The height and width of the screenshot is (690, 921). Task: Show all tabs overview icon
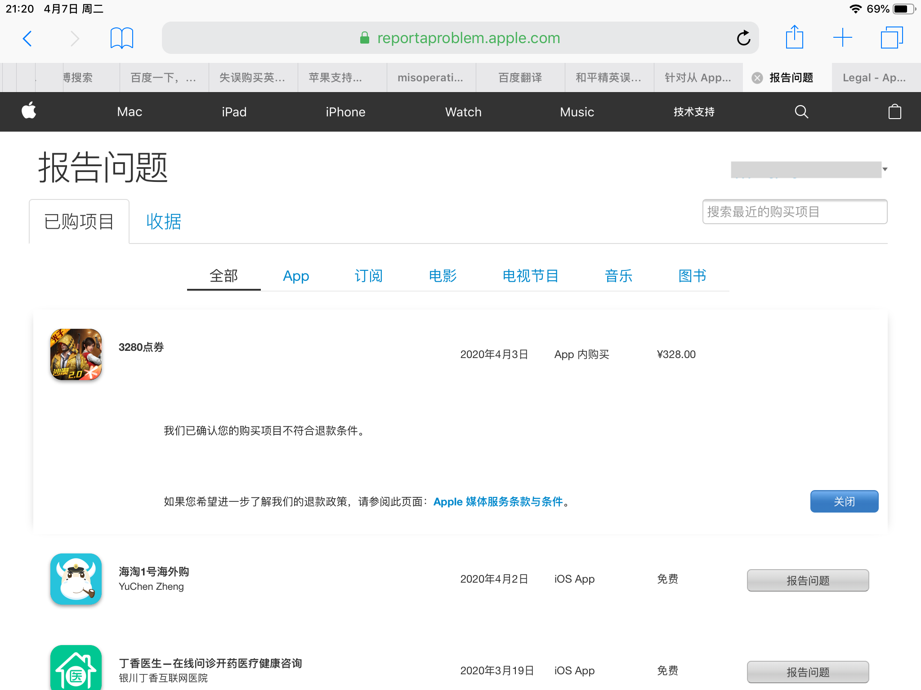coord(892,38)
